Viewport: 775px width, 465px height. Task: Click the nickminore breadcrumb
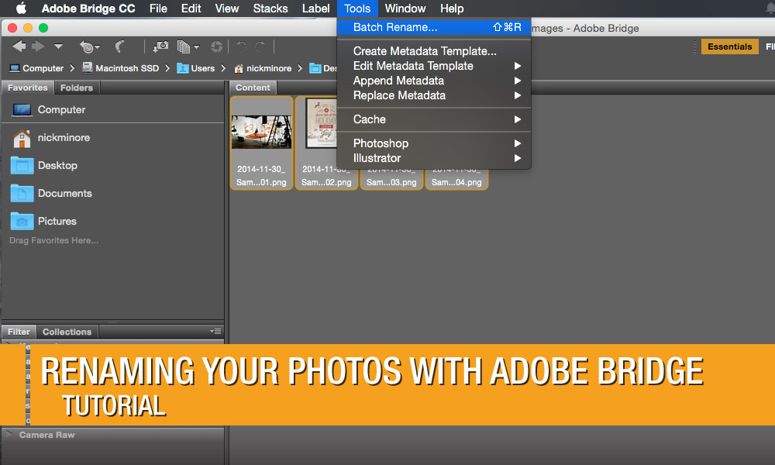pos(263,68)
